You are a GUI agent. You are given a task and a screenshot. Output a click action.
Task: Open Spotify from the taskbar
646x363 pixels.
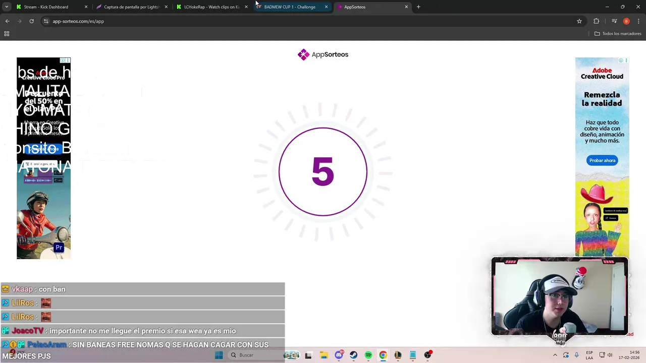coord(368,355)
